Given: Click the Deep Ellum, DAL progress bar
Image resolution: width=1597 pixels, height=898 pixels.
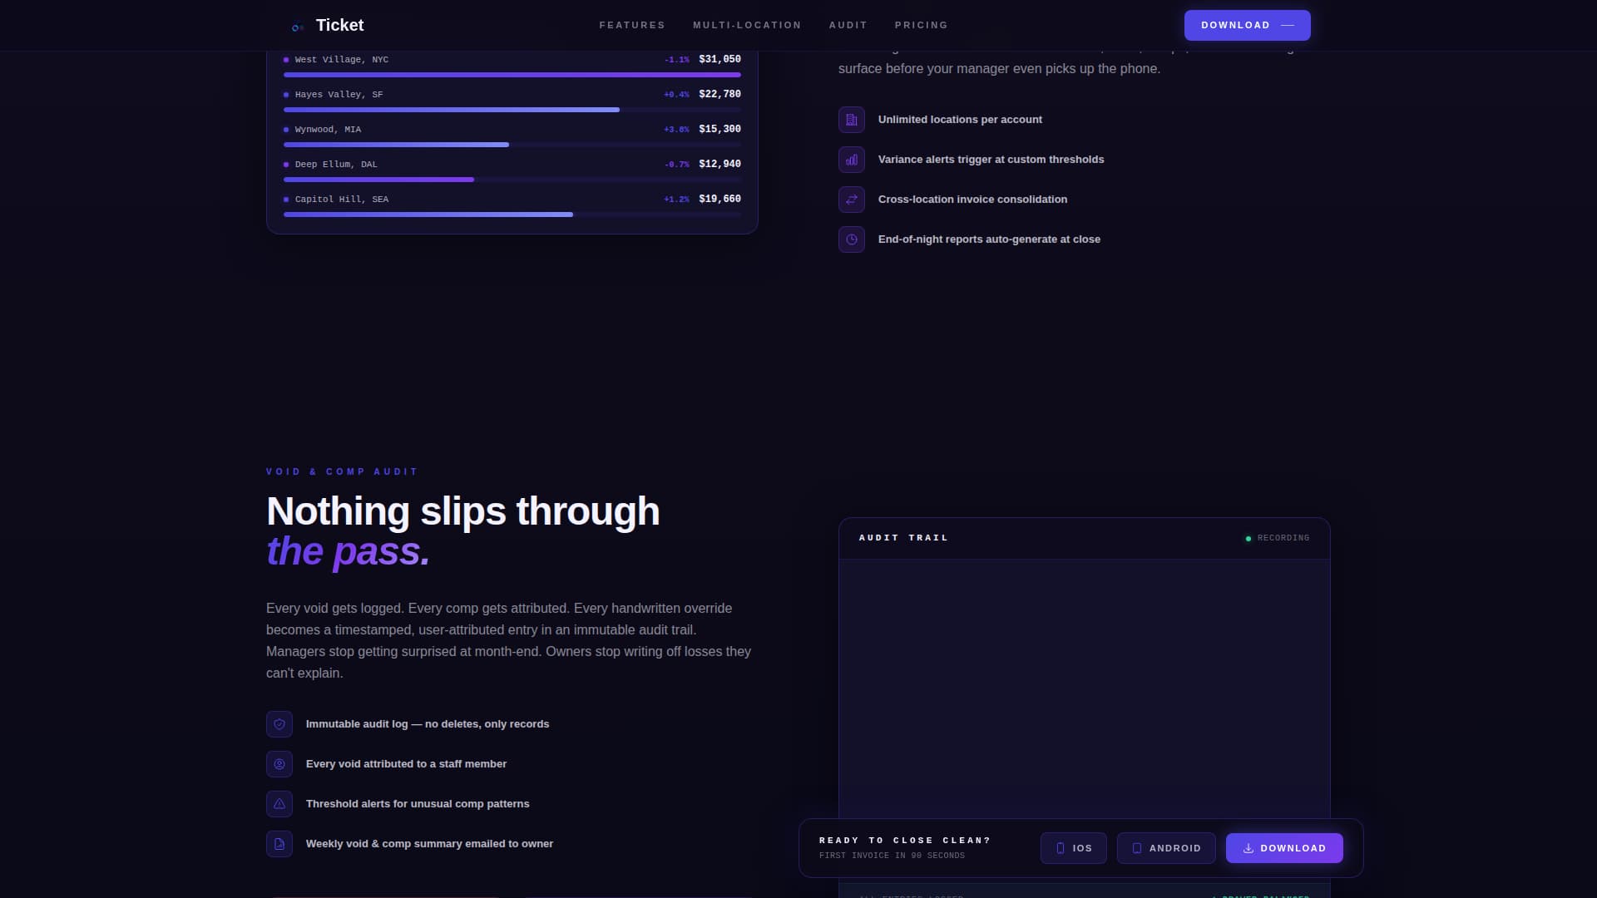Looking at the screenshot, I should coord(512,180).
